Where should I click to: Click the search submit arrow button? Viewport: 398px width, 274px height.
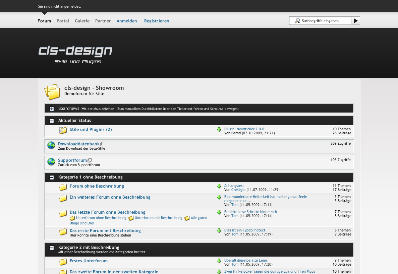355,21
